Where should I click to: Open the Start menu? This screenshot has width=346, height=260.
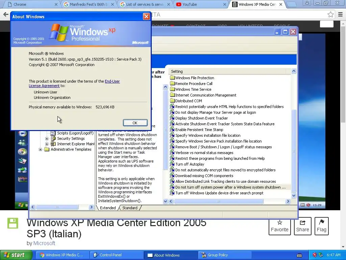[16, 255]
